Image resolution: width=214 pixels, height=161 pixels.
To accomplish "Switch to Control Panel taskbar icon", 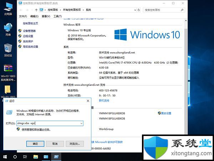I will pos(46,157).
